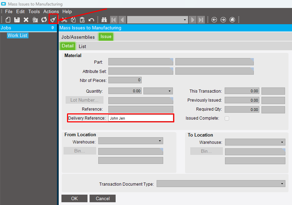Click the Cut scissors icon

(64, 20)
